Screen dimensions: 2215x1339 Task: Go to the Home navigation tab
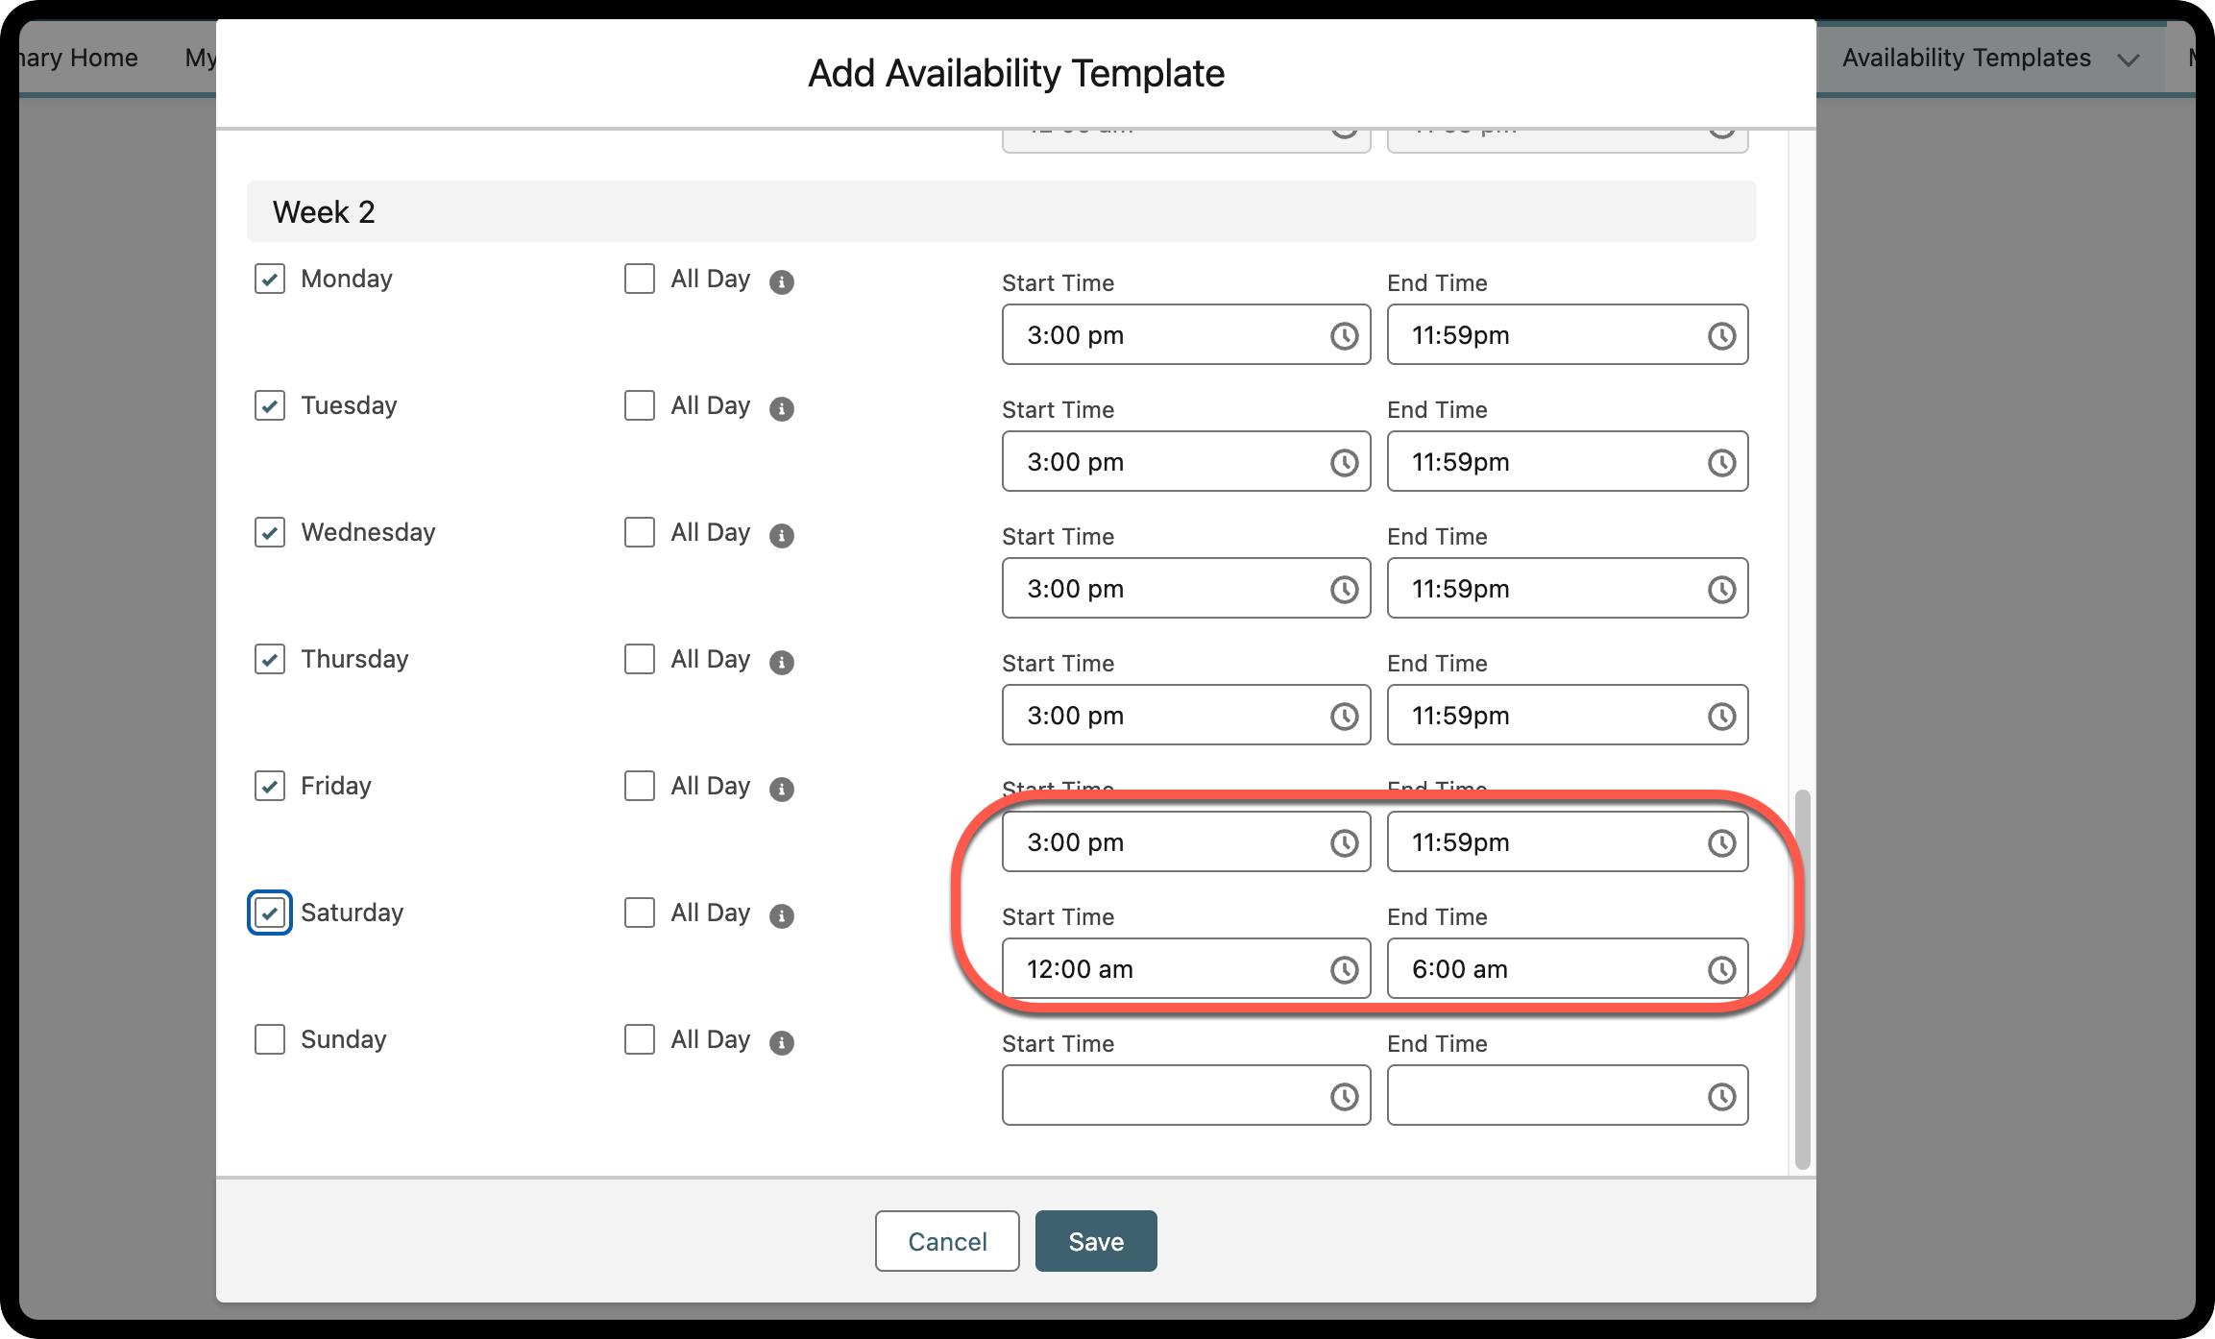(75, 57)
